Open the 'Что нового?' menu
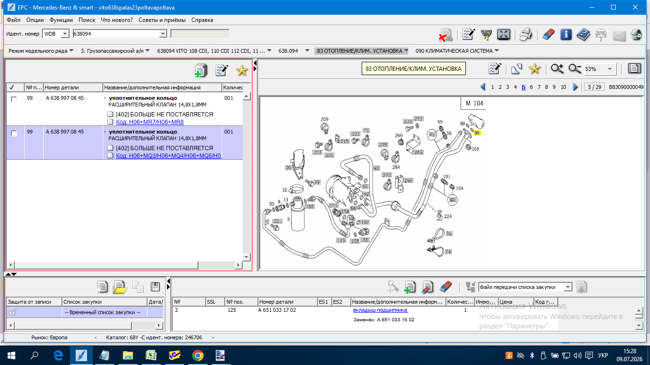650x365 pixels. tap(117, 20)
